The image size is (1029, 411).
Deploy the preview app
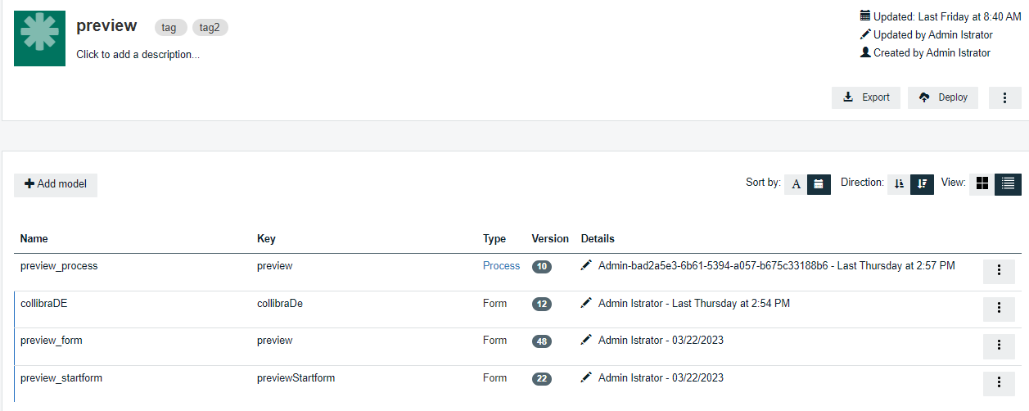943,97
